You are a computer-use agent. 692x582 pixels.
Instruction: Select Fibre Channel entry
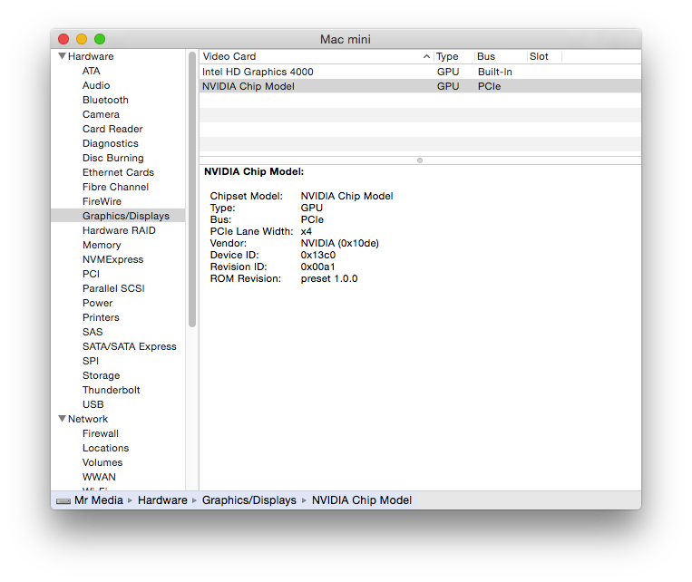(115, 187)
